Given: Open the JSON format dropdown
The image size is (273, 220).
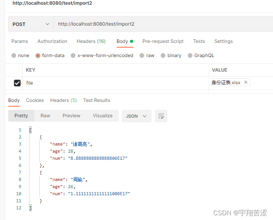Looking at the screenshot, I should [137, 116].
